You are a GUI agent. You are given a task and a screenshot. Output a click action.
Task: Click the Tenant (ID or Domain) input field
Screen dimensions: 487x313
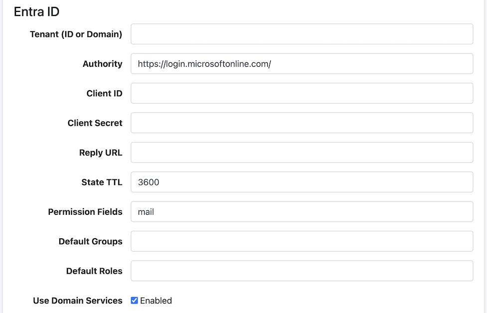302,34
